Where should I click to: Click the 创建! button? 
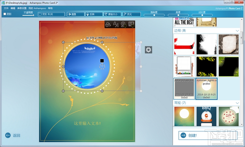point(208,135)
